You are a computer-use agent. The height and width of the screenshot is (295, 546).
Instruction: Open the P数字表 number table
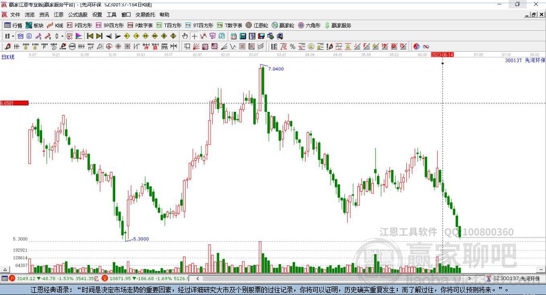tap(140, 26)
